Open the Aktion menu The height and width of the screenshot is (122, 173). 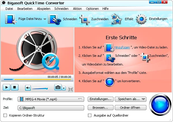pyautogui.click(x=77, y=9)
